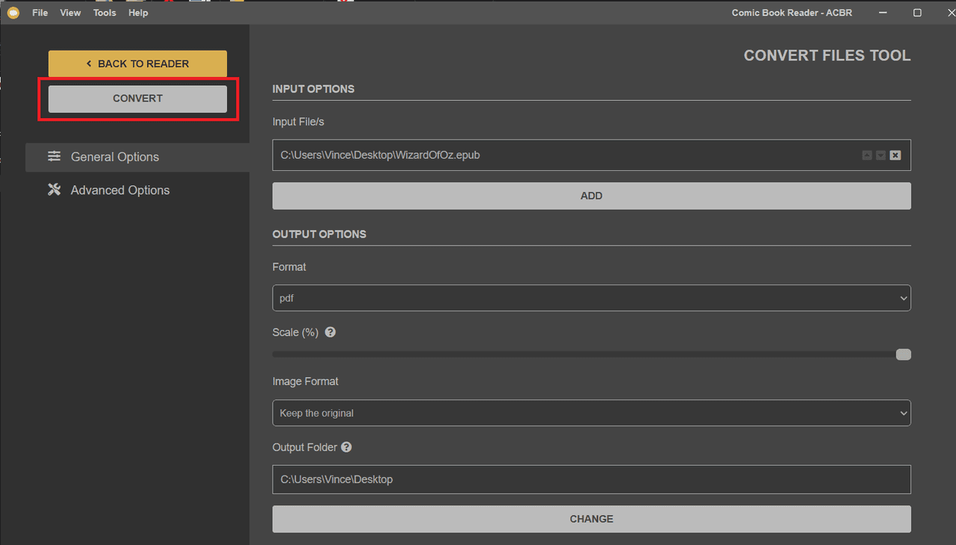
Task: Click the ACBR application logo icon
Action: 13,12
